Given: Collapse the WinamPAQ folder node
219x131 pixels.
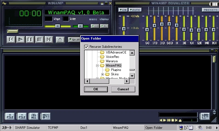Looking at the screenshot, I should pyautogui.click(x=97, y=65).
